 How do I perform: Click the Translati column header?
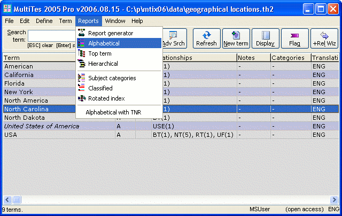(x=325, y=58)
